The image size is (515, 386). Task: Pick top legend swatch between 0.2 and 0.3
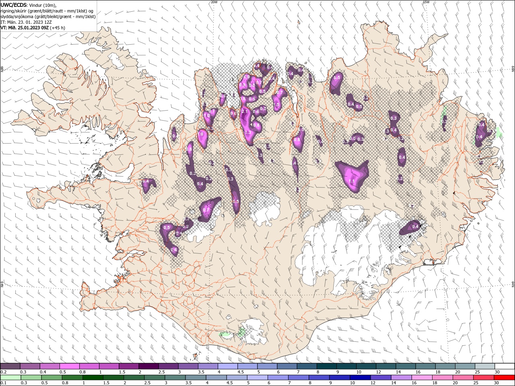point(10,366)
